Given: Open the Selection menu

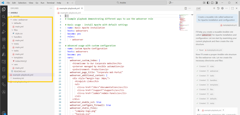Looking at the screenshot, I should click(22, 3).
